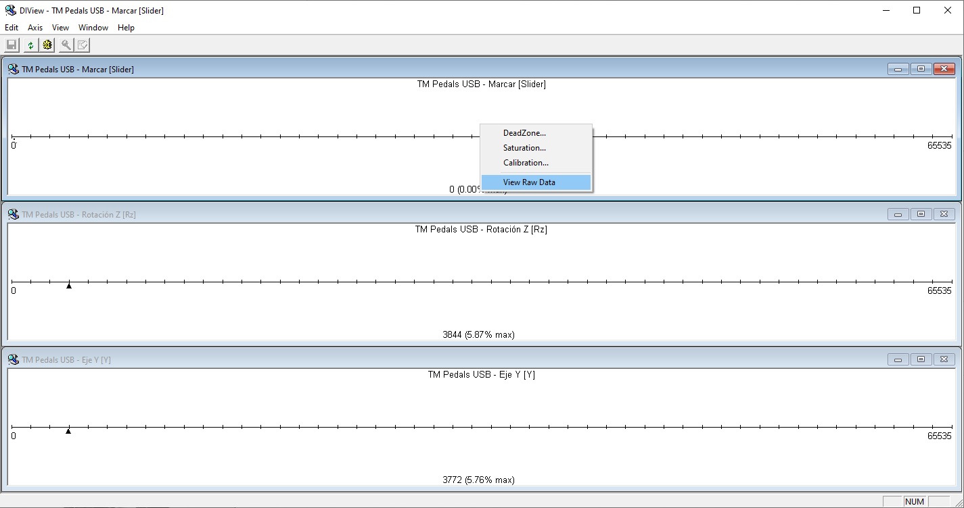Open the Window menu

(x=93, y=28)
